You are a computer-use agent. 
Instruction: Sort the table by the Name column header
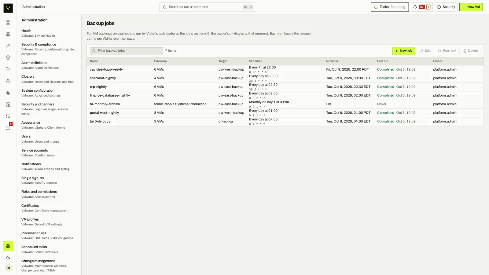click(x=94, y=61)
